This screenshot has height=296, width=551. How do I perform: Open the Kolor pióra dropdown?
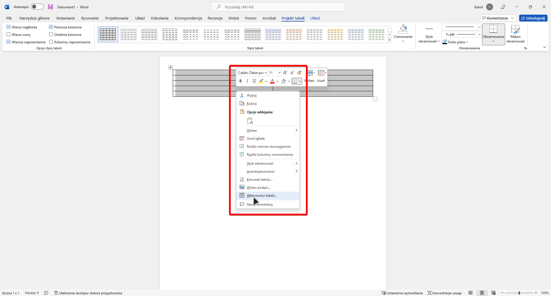(x=455, y=42)
